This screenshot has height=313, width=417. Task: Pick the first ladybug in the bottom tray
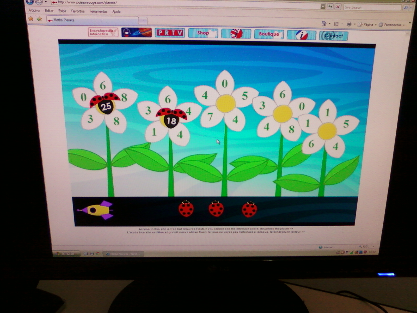(186, 209)
